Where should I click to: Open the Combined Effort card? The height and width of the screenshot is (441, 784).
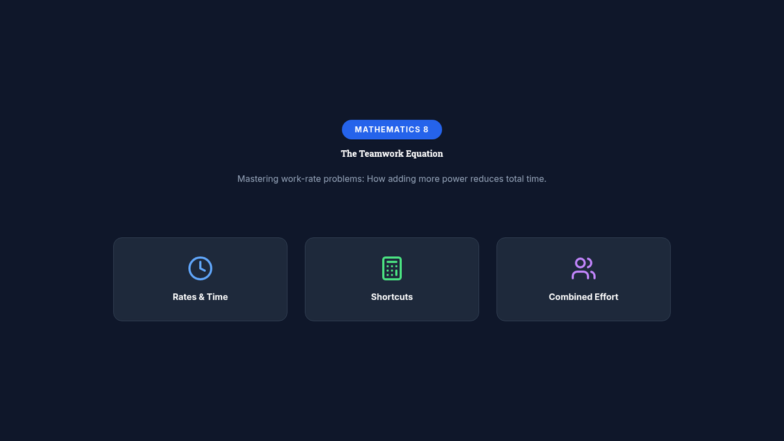point(583,280)
